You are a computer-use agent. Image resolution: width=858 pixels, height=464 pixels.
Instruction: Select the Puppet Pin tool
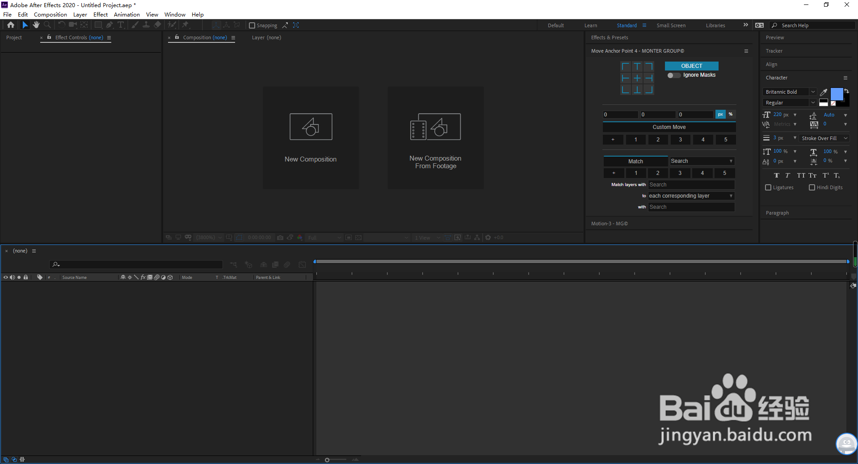pyautogui.click(x=185, y=25)
